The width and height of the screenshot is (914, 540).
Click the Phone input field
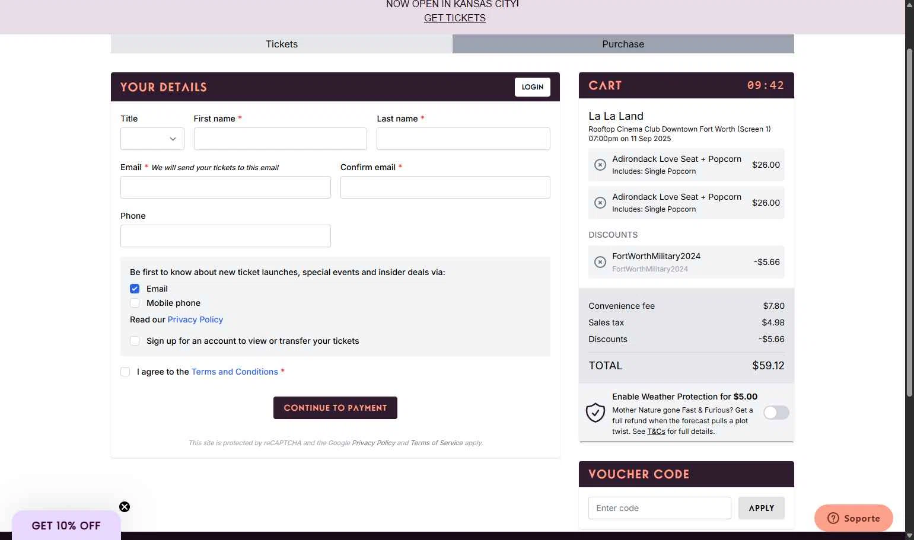point(225,236)
